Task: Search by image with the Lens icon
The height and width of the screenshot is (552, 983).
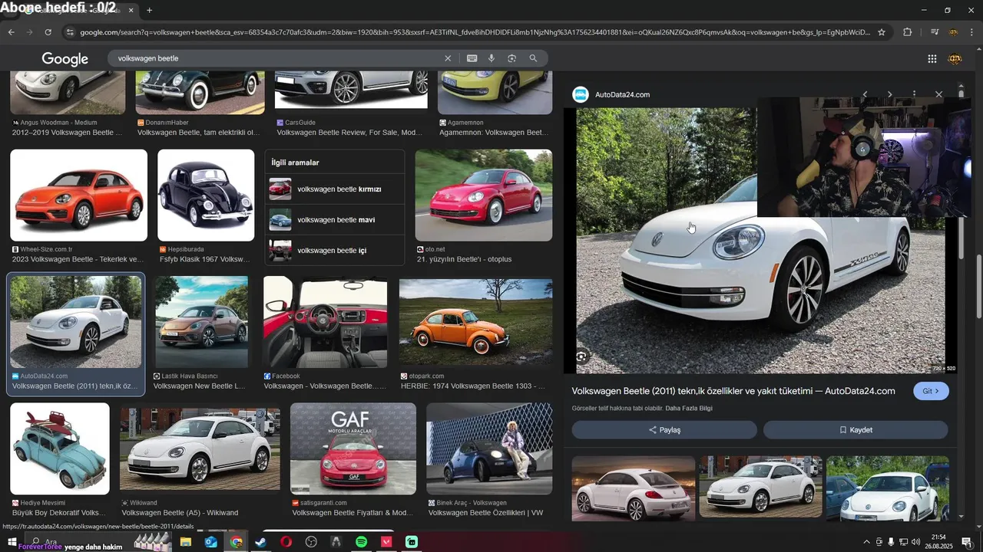Action: click(511, 58)
